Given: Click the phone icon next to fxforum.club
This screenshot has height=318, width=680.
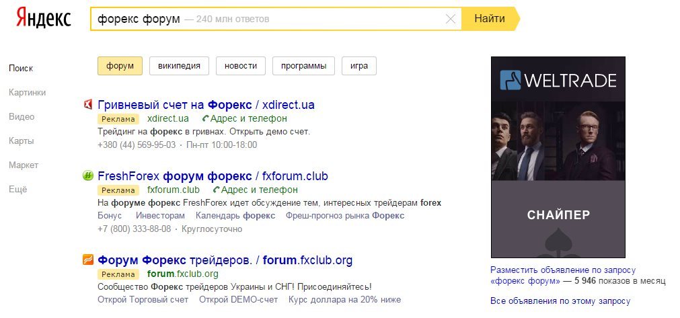Looking at the screenshot, I should point(217,190).
